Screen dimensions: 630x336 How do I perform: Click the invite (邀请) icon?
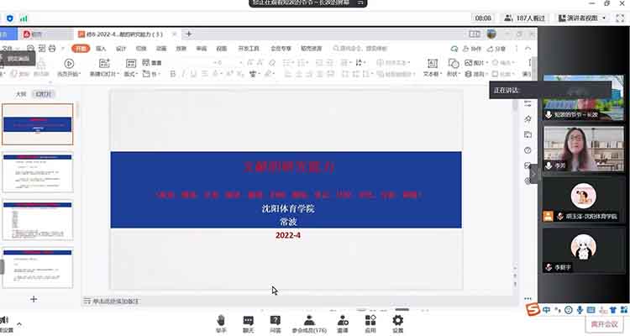[x=343, y=323]
